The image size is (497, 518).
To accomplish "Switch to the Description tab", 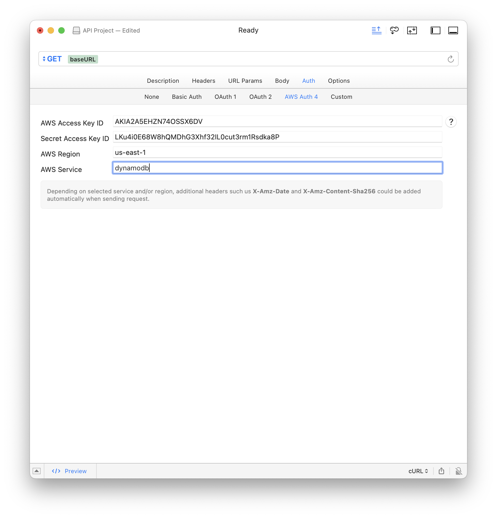I will point(163,81).
